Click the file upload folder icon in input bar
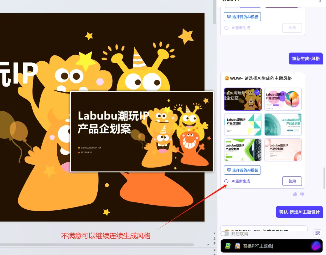The height and width of the screenshot is (255, 326). pos(237,246)
